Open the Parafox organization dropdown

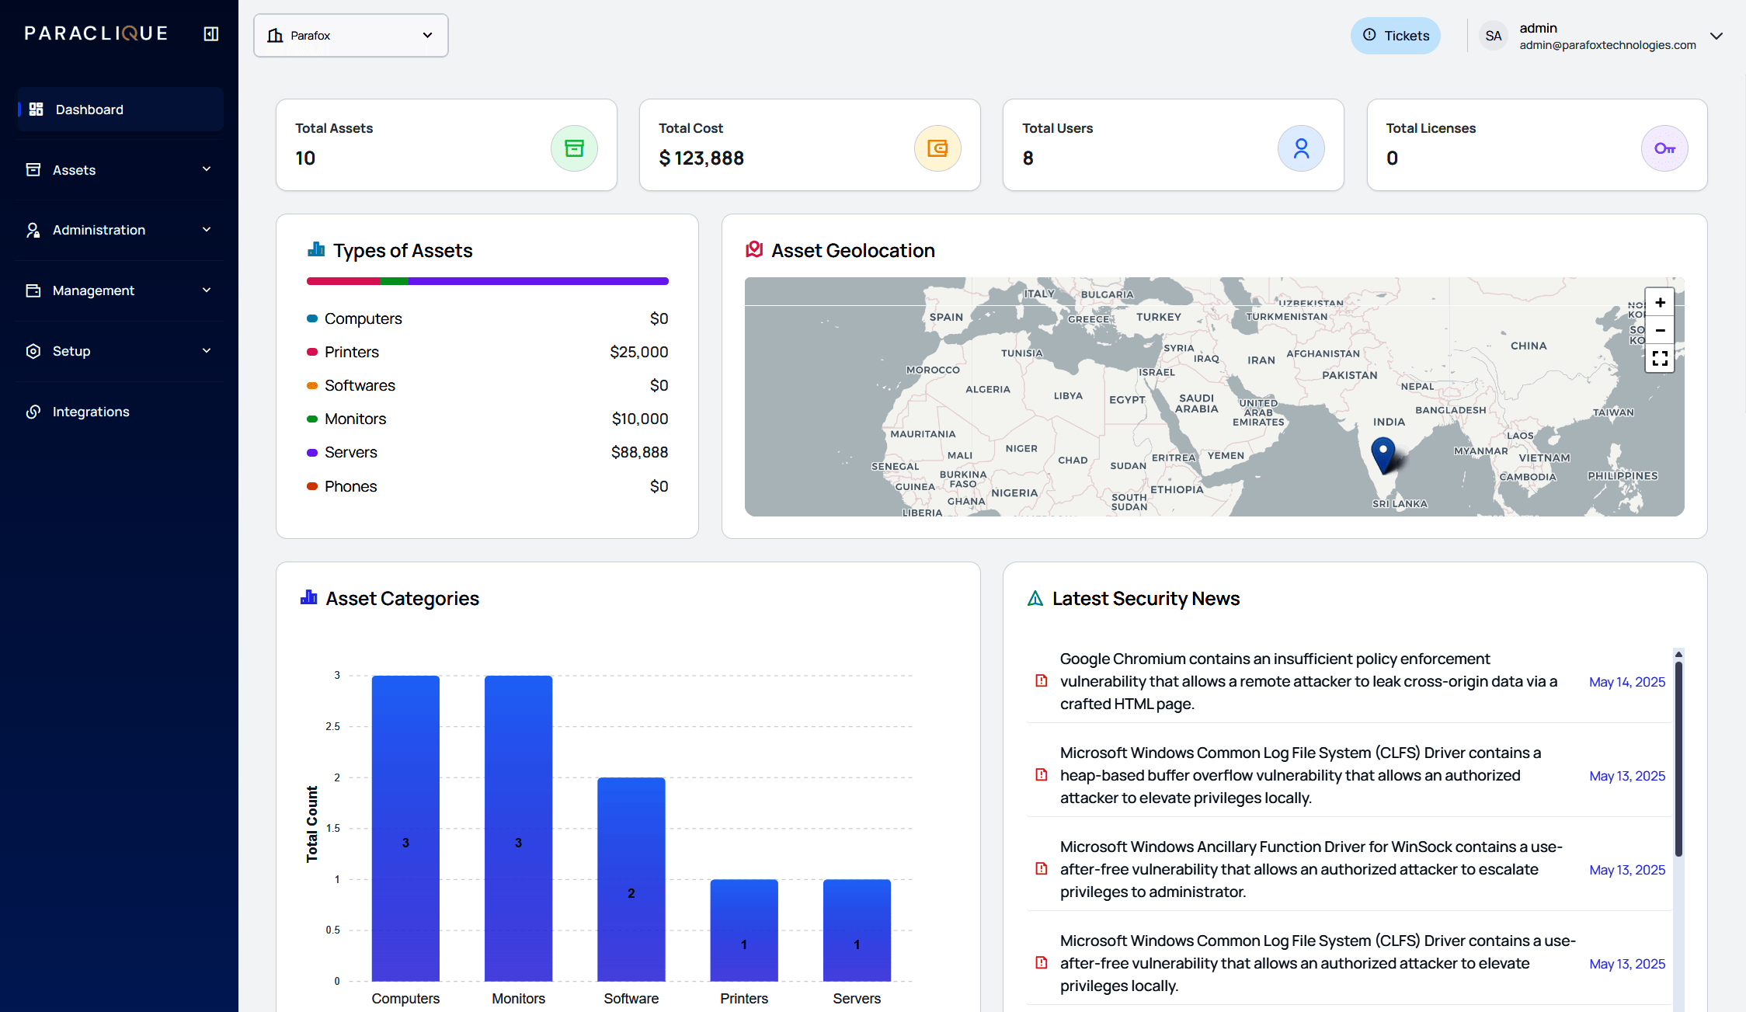coord(350,36)
